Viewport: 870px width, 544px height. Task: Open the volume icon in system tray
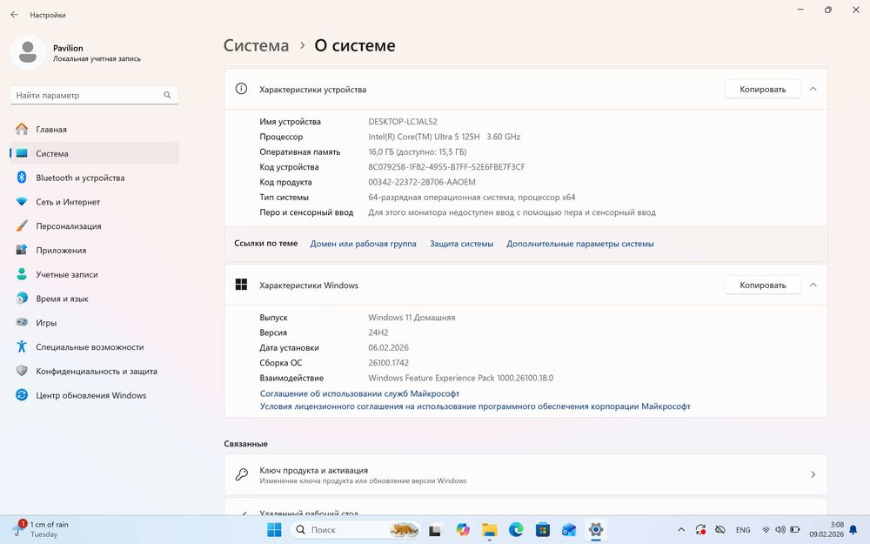780,529
